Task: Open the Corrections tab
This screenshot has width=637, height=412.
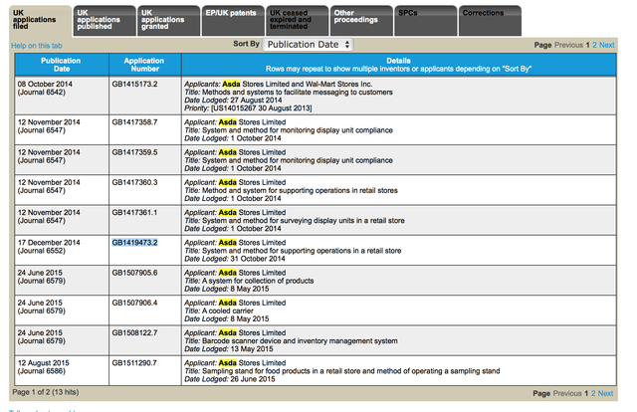Action: tap(490, 21)
